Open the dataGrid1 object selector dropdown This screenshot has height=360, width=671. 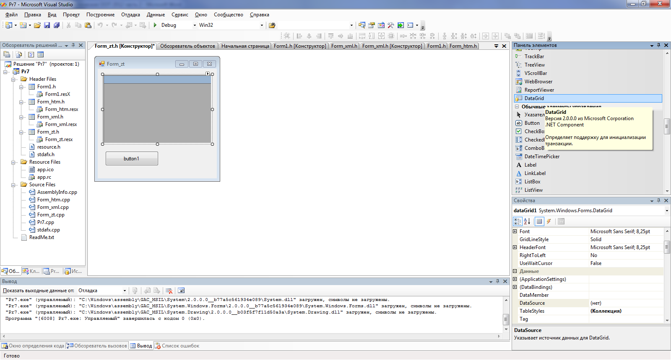(667, 211)
